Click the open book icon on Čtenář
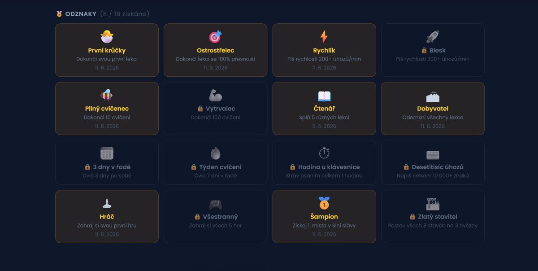The image size is (538, 271). coord(324,95)
